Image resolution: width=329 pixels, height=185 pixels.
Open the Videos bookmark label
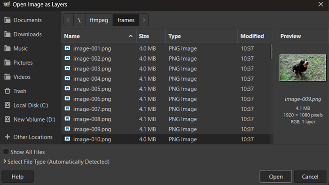(22, 77)
